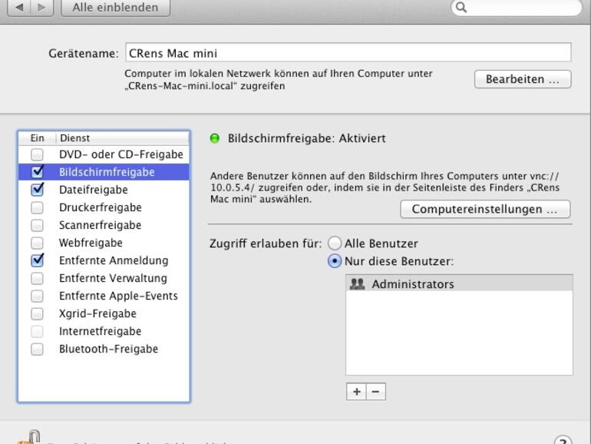The width and height of the screenshot is (591, 444).
Task: Select the Nur diese Benutzer radio button
Action: pos(335,261)
